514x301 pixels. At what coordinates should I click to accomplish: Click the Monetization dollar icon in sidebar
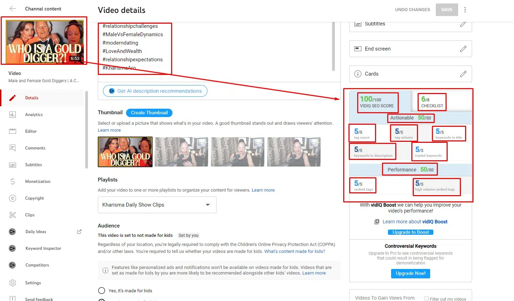coord(13,182)
